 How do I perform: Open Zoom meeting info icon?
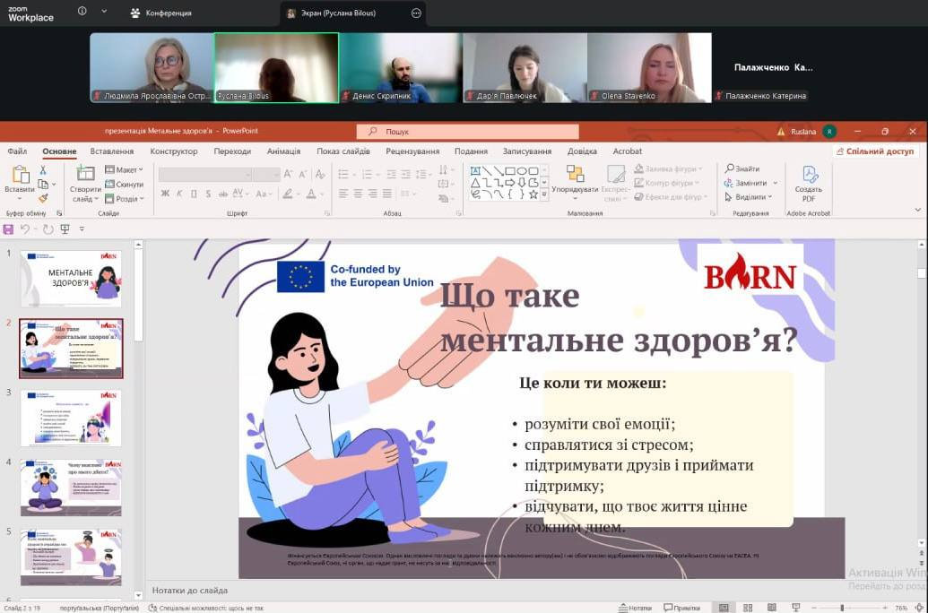82,12
